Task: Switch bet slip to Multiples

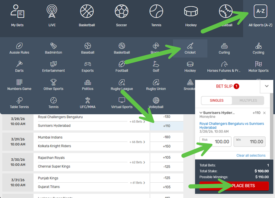Action: 248,101
